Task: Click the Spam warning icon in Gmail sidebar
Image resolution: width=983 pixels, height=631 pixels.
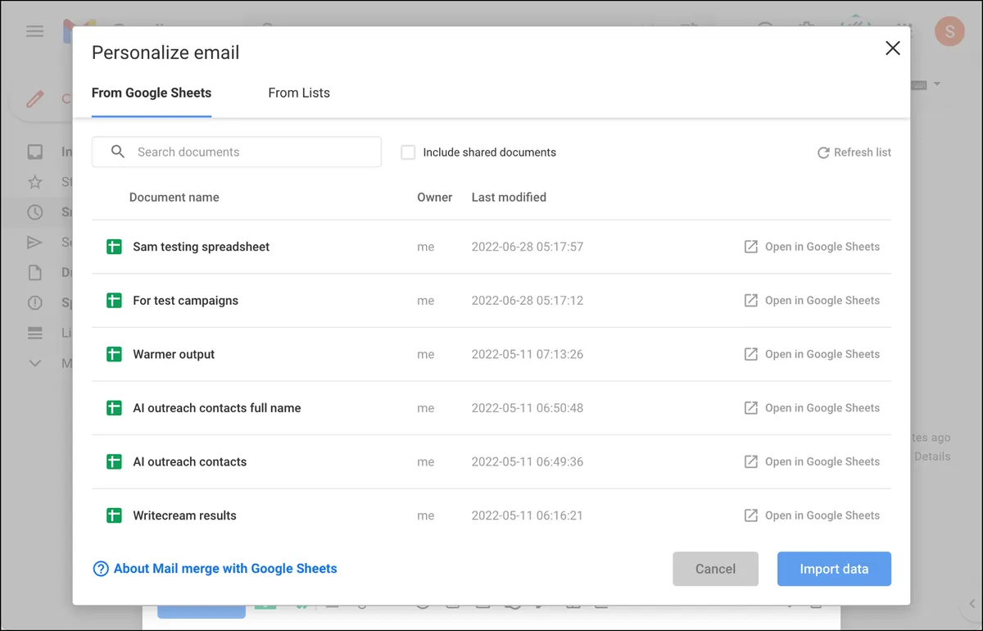Action: point(34,303)
